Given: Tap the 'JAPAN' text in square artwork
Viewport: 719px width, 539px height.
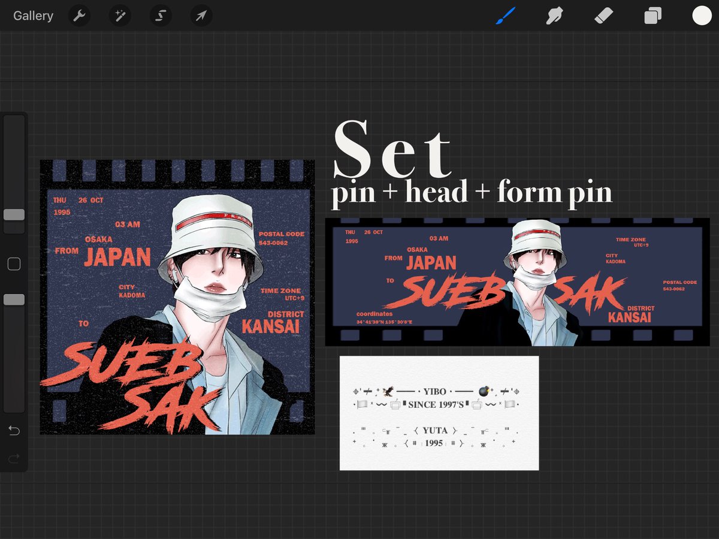Looking at the screenshot, I should pos(117,258).
